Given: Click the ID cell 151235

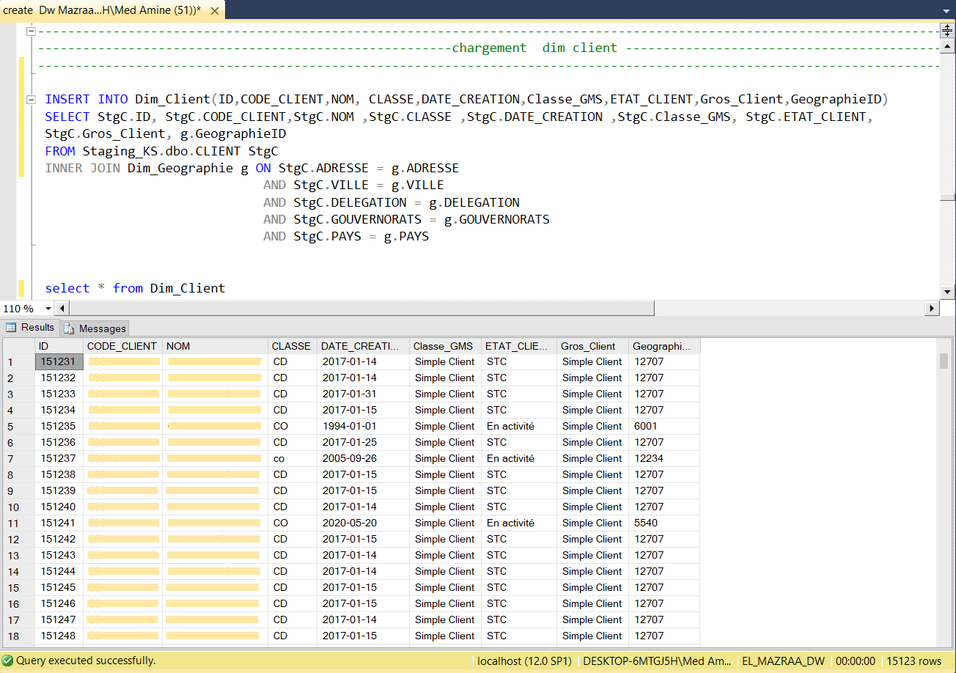Looking at the screenshot, I should 59,426.
